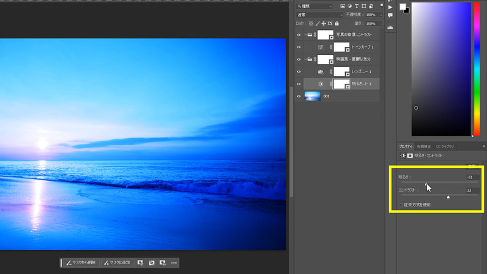Open the 通常 blend mode dropdown

pos(320,15)
